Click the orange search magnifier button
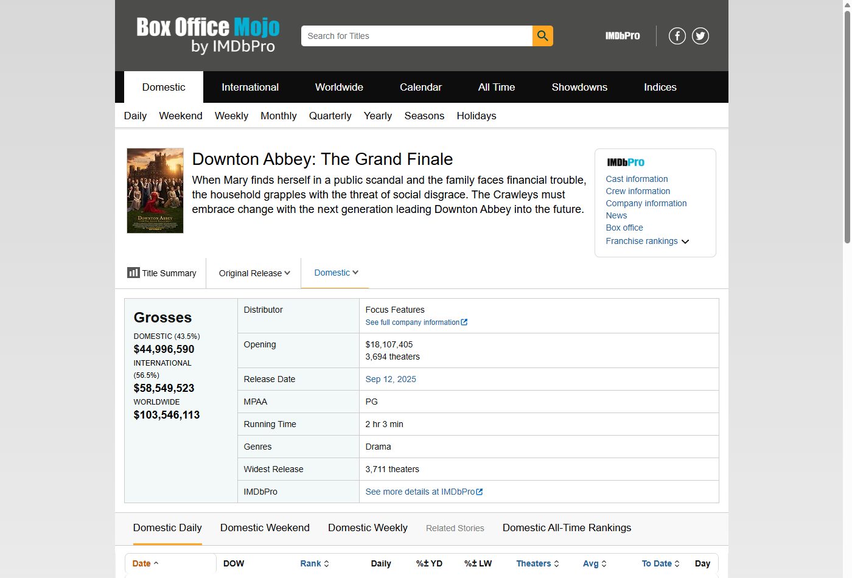Image resolution: width=852 pixels, height=578 pixels. click(x=543, y=36)
